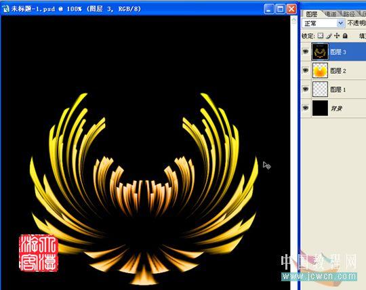Select the 图层 tab
Image resolution: width=366 pixels, height=290 pixels.
click(312, 14)
